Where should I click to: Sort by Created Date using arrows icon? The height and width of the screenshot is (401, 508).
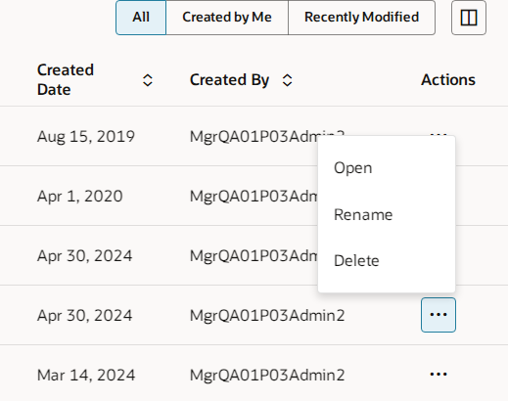point(148,80)
